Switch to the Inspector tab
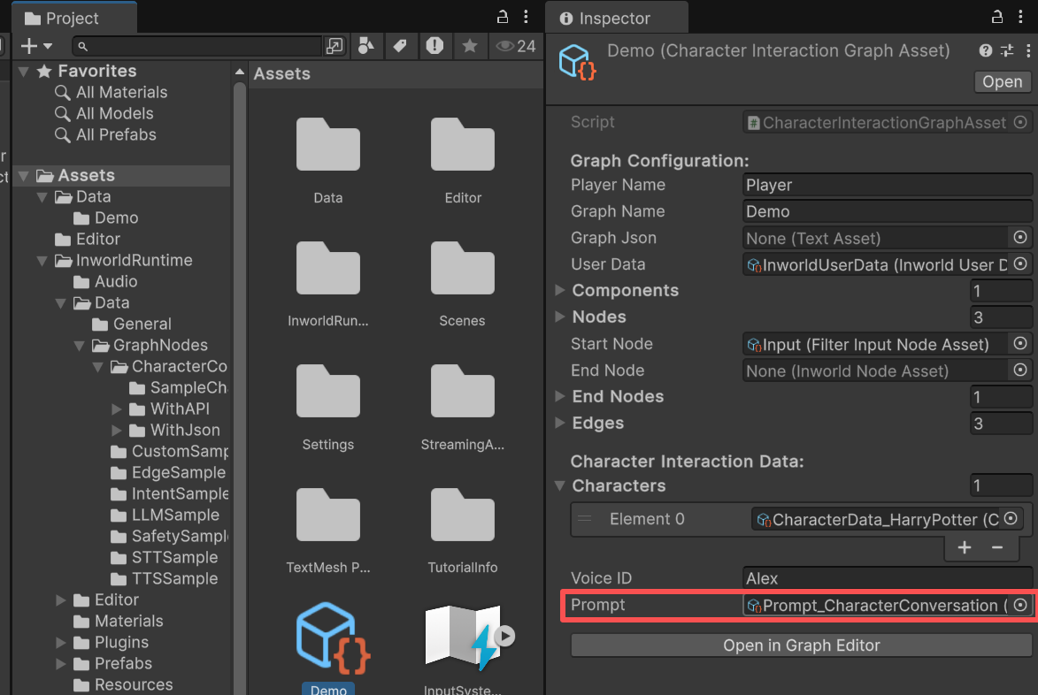The width and height of the screenshot is (1038, 695). 616,18
